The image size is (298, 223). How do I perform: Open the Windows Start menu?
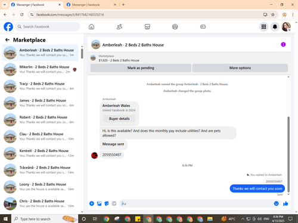[5, 219]
